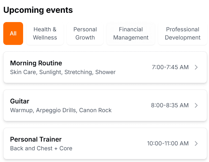Click the 7:00-7:45 AM time label
Screen dimensions: 209x162
coord(170,67)
